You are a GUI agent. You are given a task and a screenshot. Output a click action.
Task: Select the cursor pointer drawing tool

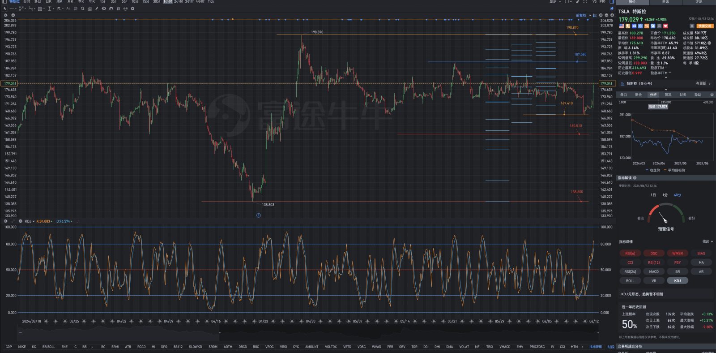pos(4,9)
